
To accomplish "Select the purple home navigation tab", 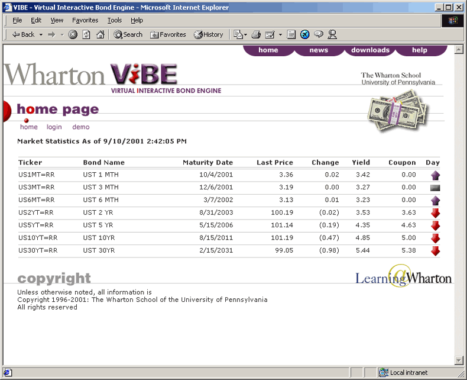I will click(268, 50).
